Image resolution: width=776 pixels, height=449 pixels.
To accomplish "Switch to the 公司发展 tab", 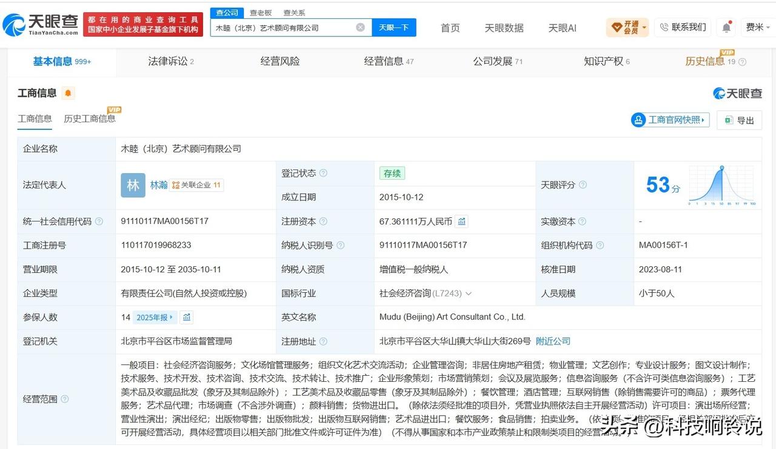I will point(498,61).
